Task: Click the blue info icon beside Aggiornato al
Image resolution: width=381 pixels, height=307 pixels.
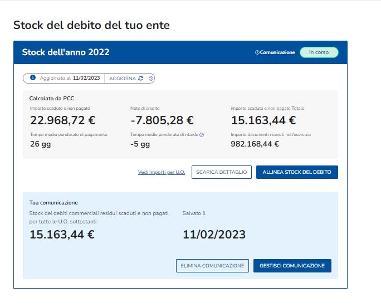Action: tap(33, 78)
